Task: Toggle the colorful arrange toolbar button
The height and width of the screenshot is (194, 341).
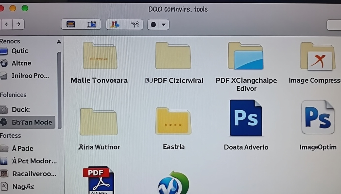Action: pyautogui.click(x=115, y=24)
